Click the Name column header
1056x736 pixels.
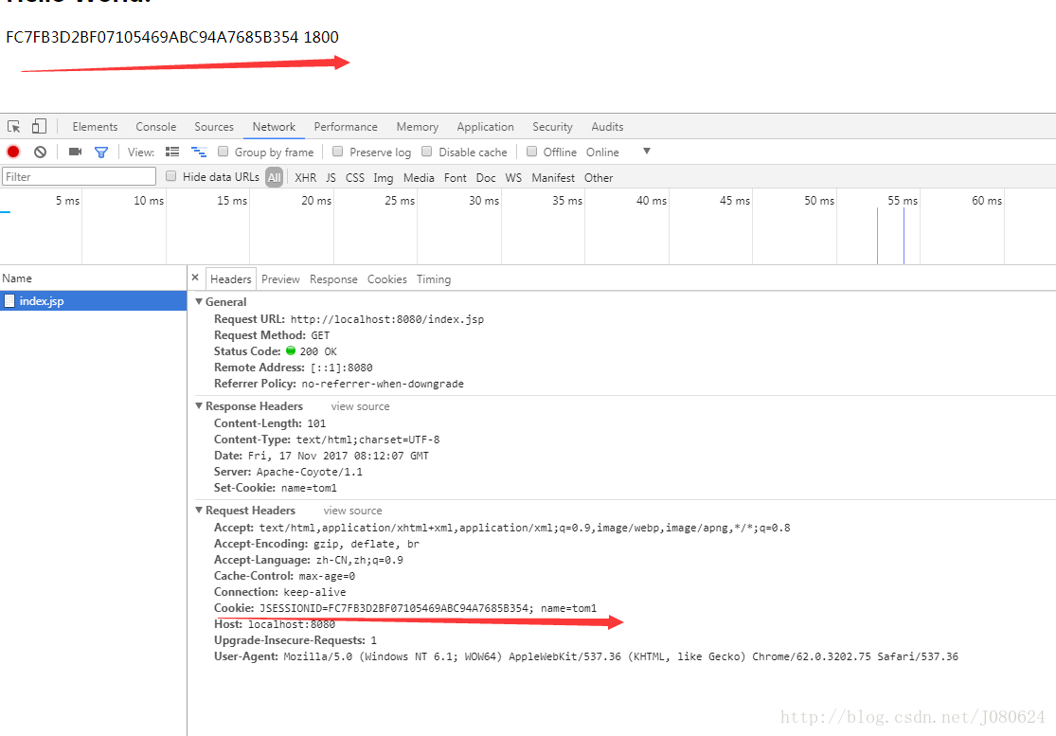pyautogui.click(x=94, y=278)
